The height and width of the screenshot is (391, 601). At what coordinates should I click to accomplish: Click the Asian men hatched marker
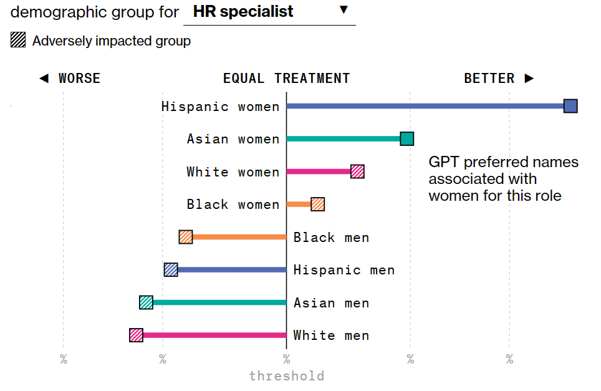[x=146, y=302]
